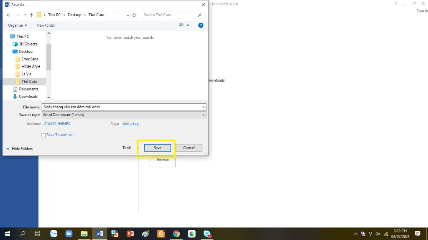Open the view options dropdown arrow
428x240 pixels.
point(188,25)
